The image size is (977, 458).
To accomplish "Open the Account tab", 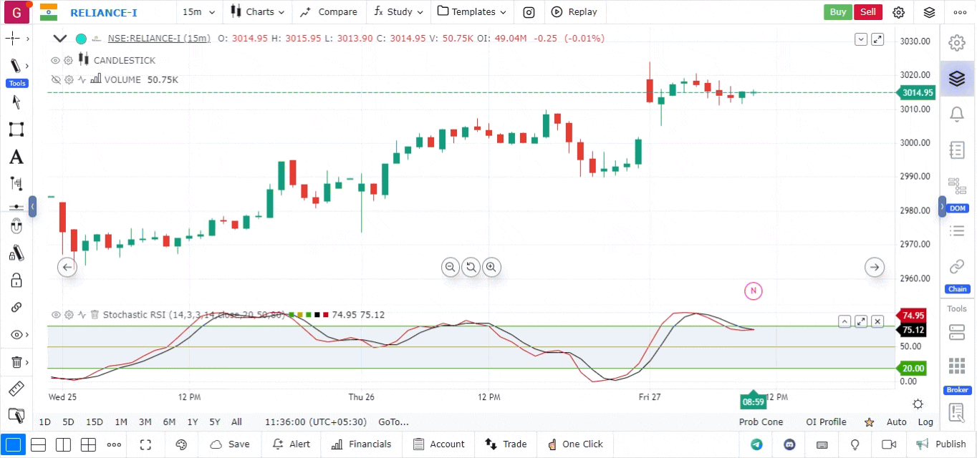I will (x=439, y=444).
